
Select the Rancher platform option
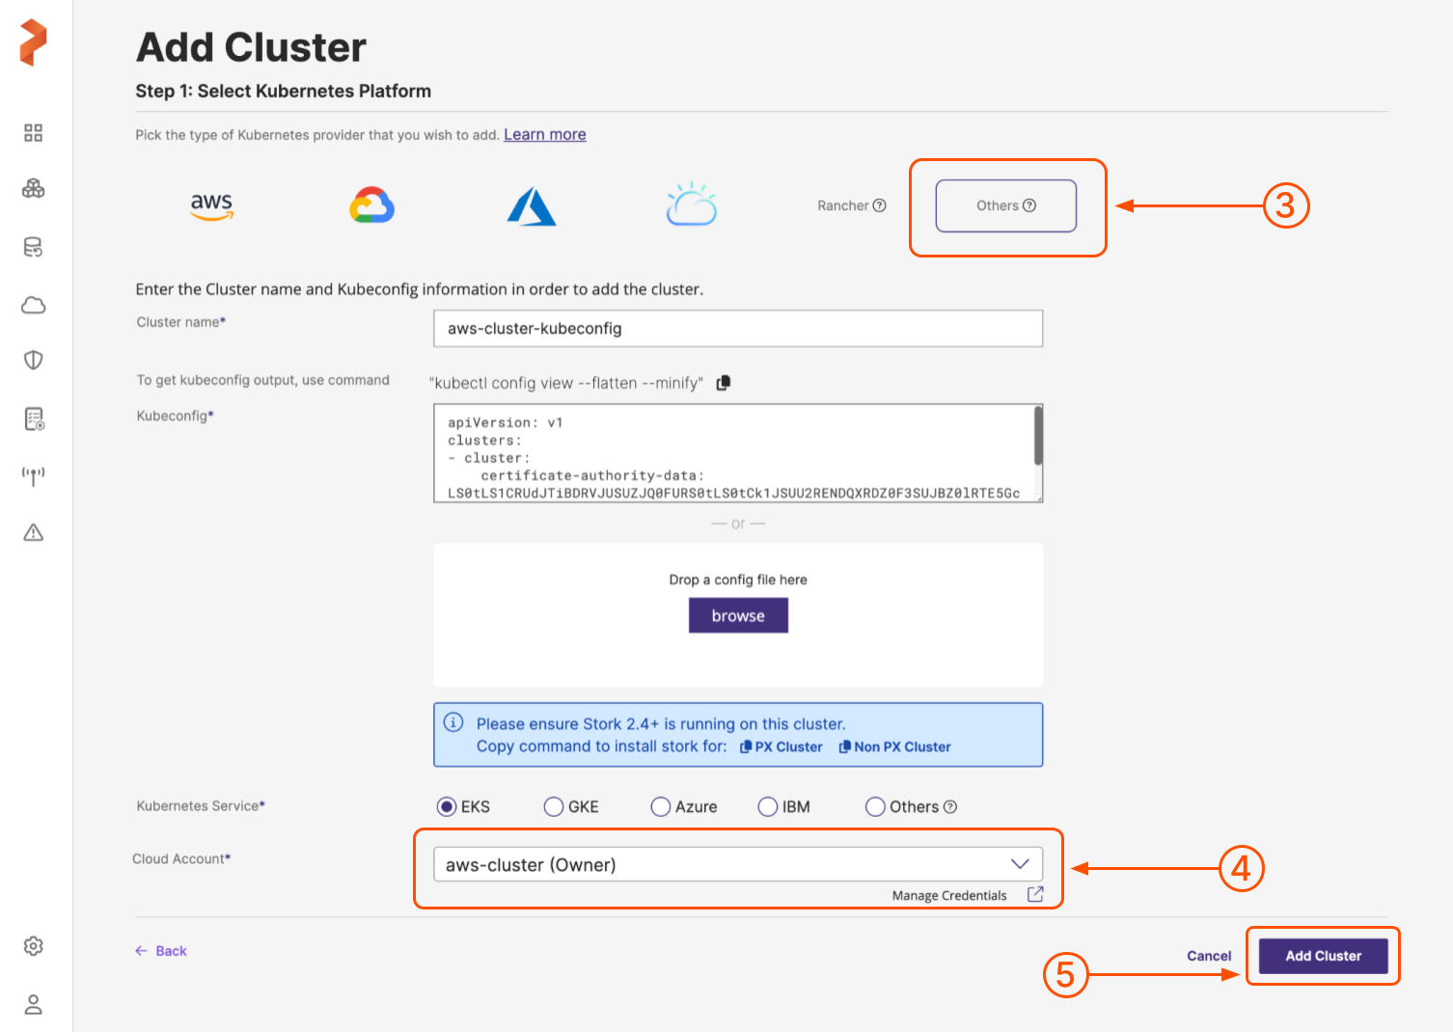pos(851,205)
